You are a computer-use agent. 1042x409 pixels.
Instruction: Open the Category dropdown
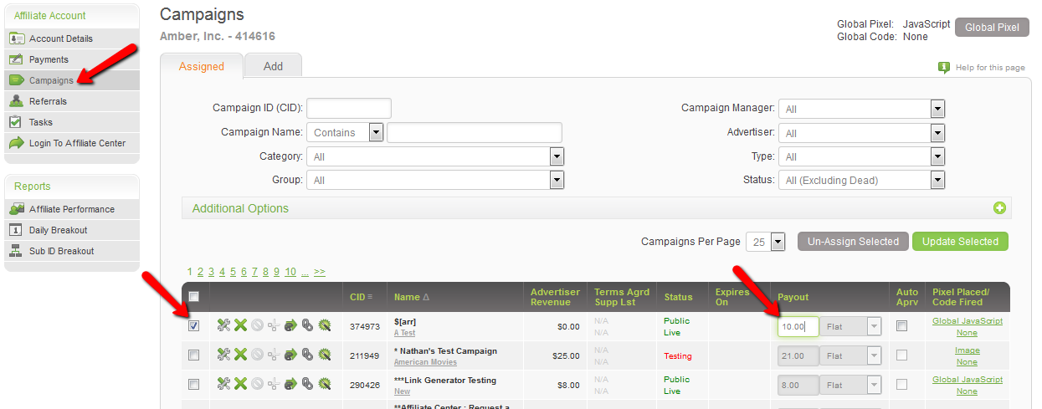[435, 156]
